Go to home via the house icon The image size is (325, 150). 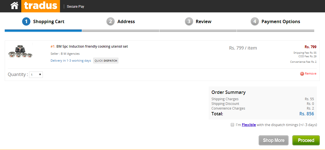click(14, 6)
